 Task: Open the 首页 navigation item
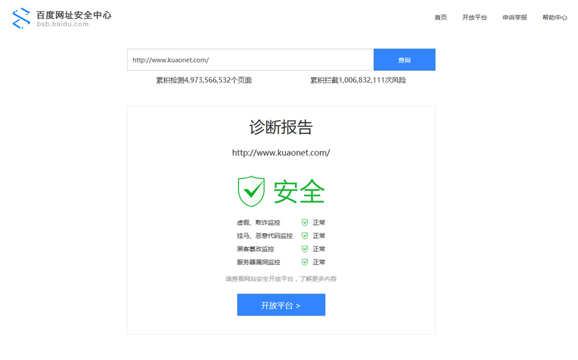[441, 17]
